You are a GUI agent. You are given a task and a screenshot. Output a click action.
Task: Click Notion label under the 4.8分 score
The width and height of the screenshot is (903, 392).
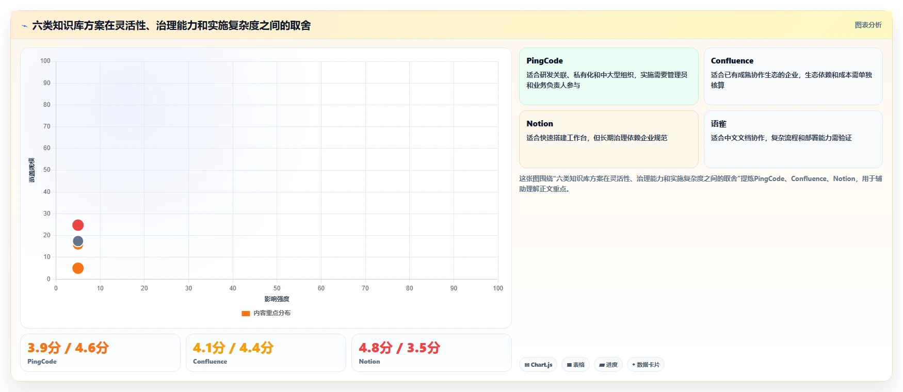pos(369,362)
